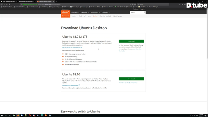Open Ubuntu flavours in sub-navigation
Viewport: 208px width, 117px height.
[117, 16]
